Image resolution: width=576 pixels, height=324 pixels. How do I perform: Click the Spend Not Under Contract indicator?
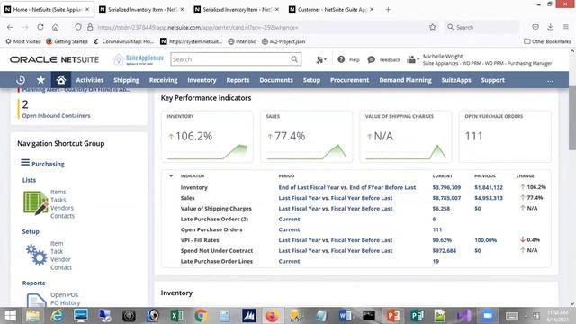[x=217, y=250]
